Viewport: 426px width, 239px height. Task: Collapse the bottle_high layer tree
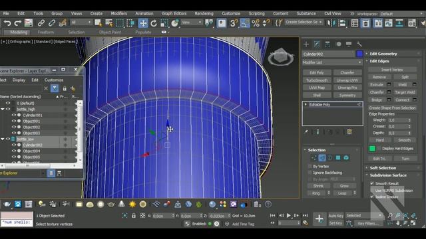(3, 109)
